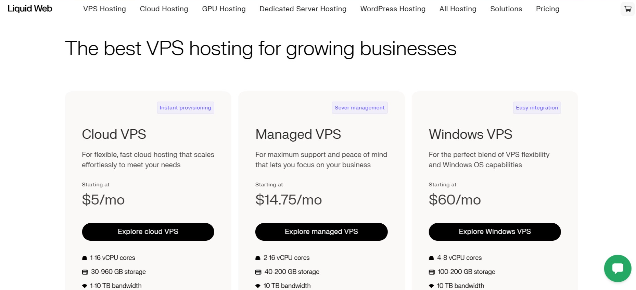Click Cloud VPS description about flexible hosting
Viewport: 636px width, 290px height.
click(148, 160)
